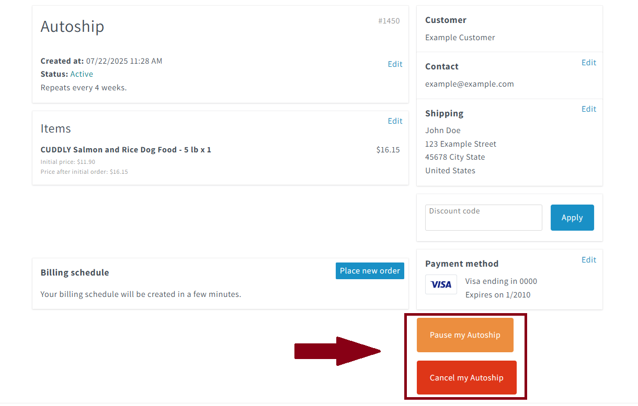Edit the Shipping address
Image resolution: width=638 pixels, height=406 pixels.
click(589, 109)
